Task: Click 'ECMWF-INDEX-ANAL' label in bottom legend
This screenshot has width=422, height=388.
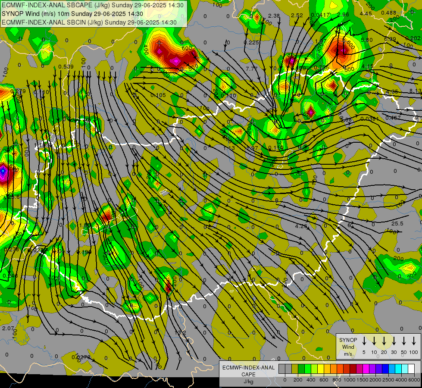Action: 248,368
